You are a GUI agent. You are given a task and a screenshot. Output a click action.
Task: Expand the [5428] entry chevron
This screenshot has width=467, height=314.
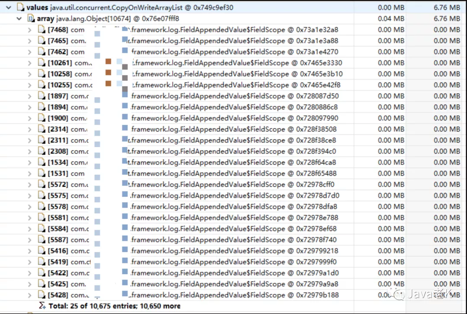[x=29, y=295]
